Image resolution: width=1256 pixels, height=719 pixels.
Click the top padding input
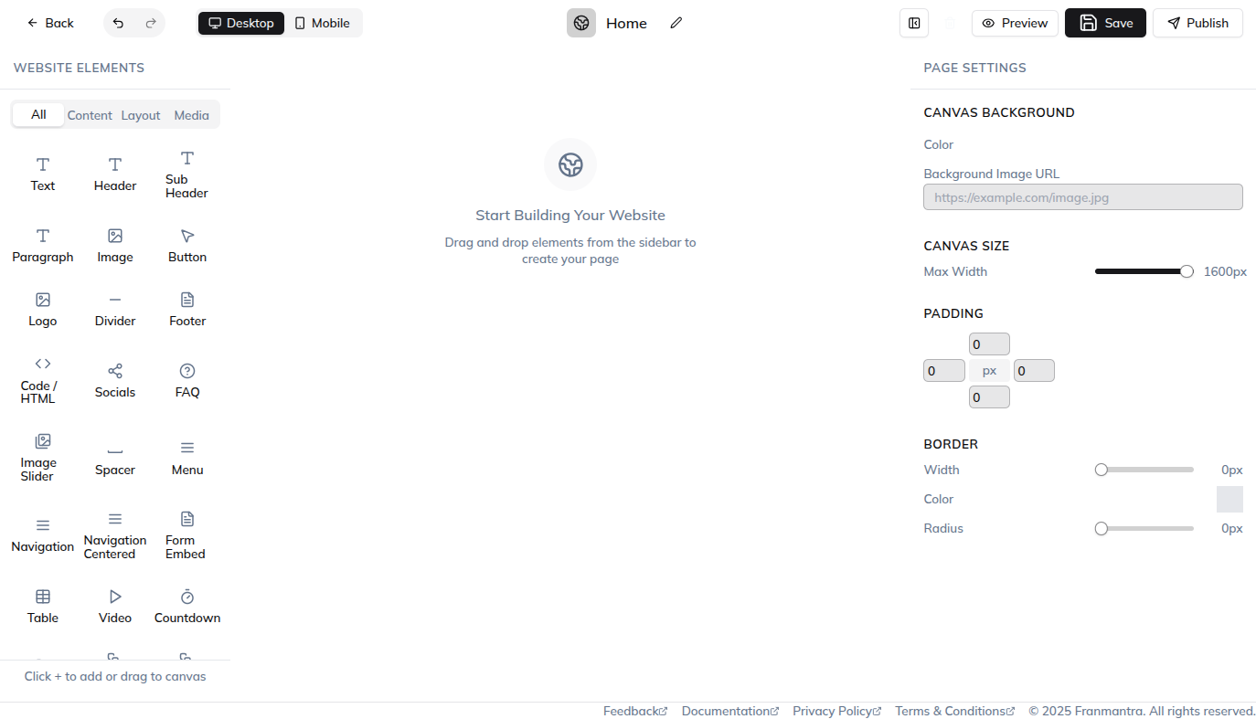[989, 344]
